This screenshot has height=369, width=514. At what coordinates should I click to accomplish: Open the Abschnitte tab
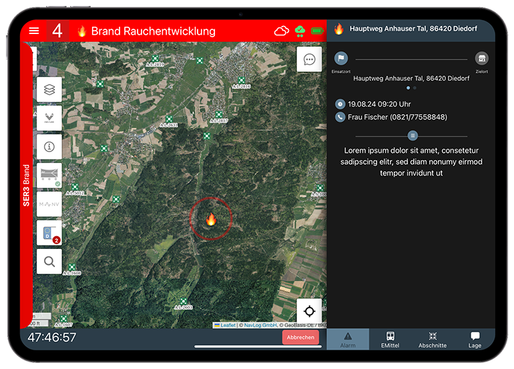(x=433, y=339)
